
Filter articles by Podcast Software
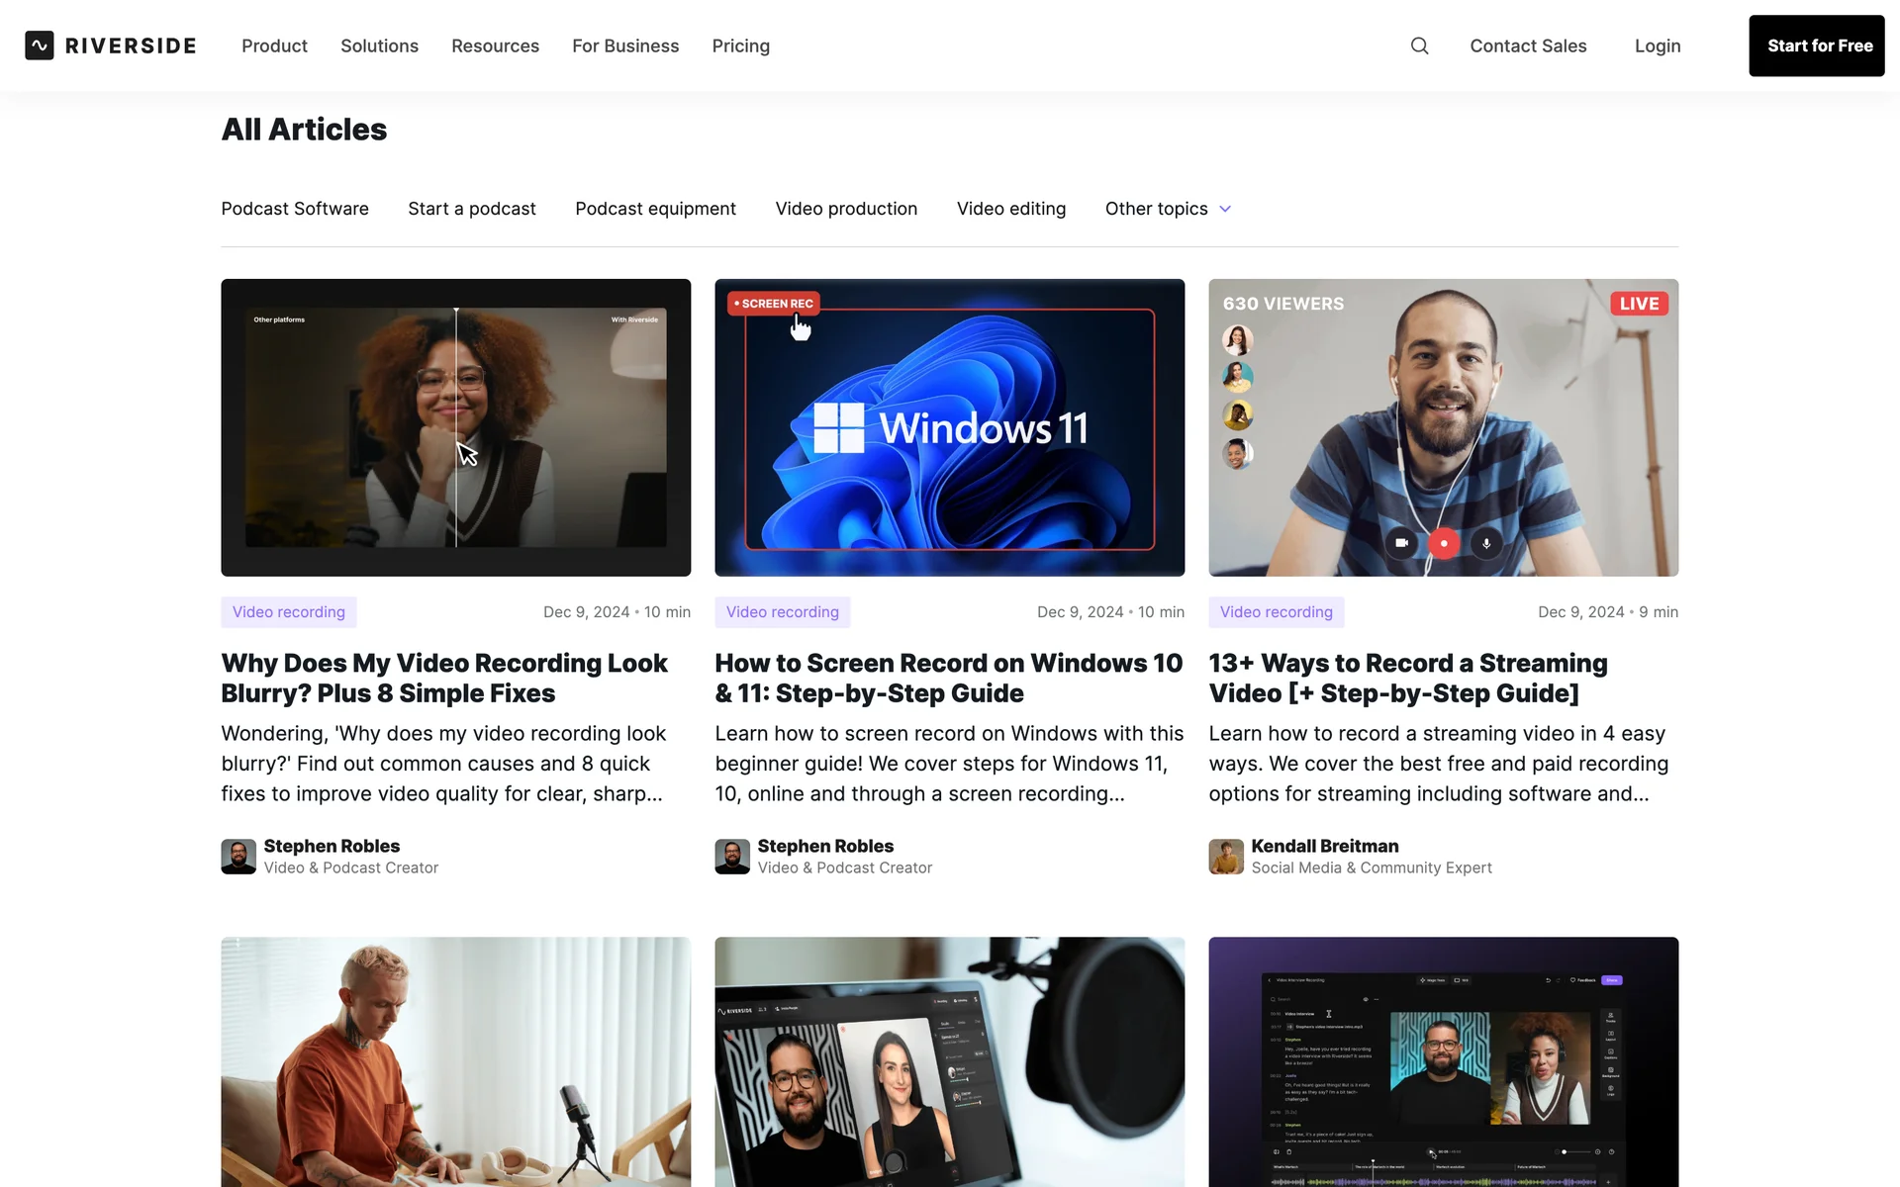tap(295, 209)
